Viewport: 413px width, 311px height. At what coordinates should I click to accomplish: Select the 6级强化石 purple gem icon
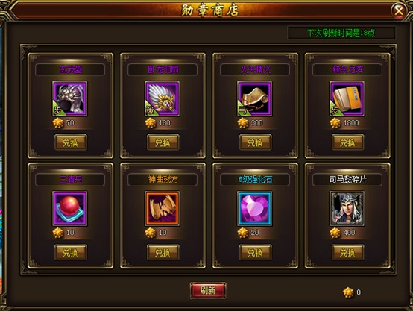pos(255,209)
